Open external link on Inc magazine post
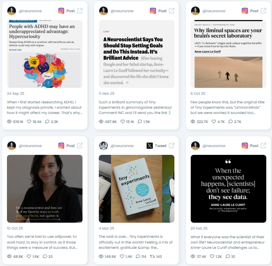The height and width of the screenshot is (266, 272). tap(172, 11)
